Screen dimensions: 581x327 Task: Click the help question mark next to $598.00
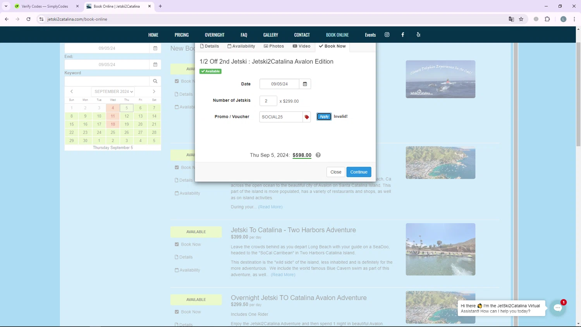coord(318,155)
